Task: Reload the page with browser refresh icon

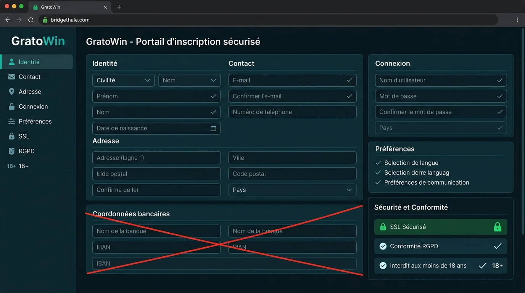Action: [x=31, y=20]
